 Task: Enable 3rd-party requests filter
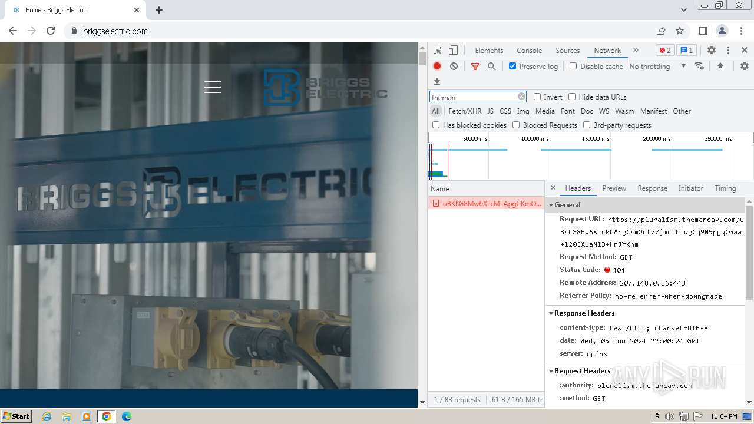(587, 125)
